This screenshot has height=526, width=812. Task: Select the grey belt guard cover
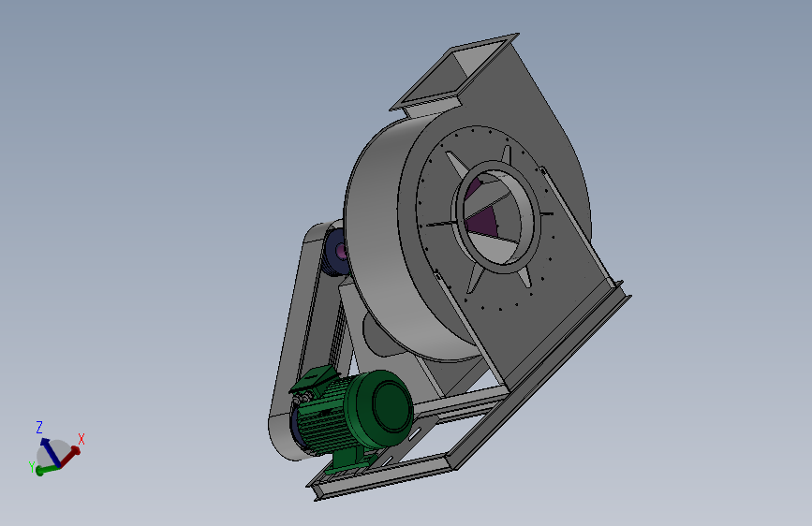(x=295, y=331)
